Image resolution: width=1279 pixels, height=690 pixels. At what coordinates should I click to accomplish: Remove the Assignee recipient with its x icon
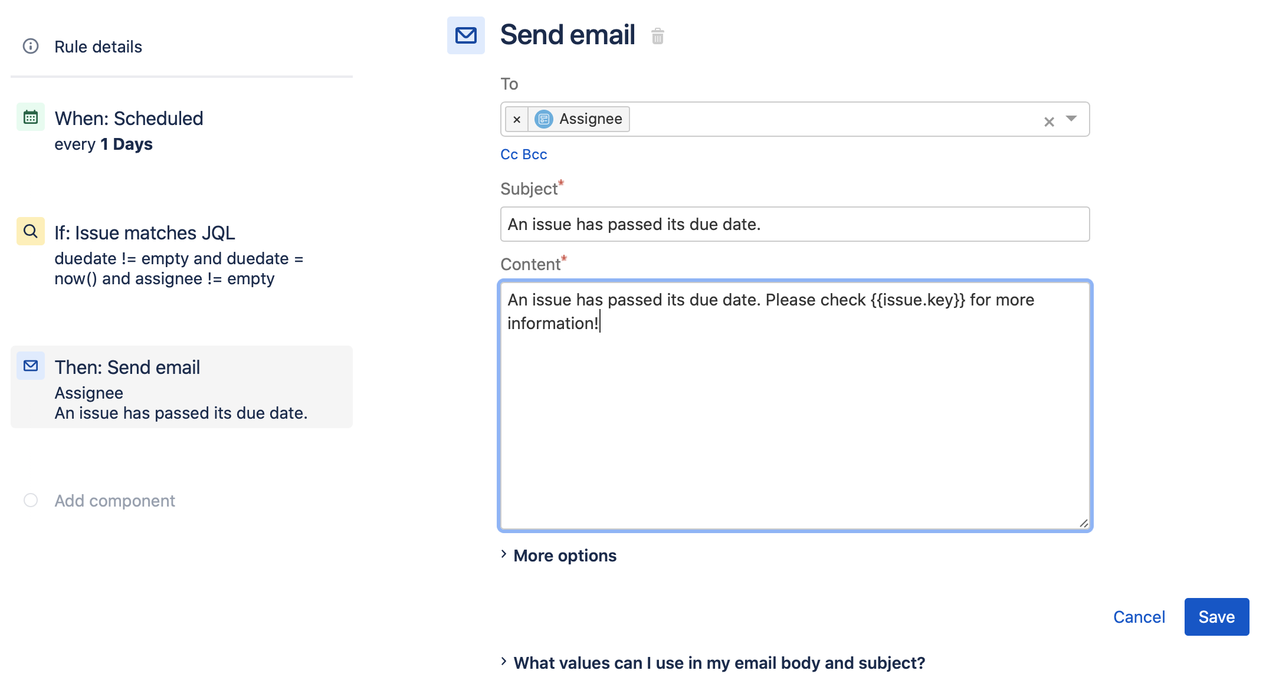[517, 120]
